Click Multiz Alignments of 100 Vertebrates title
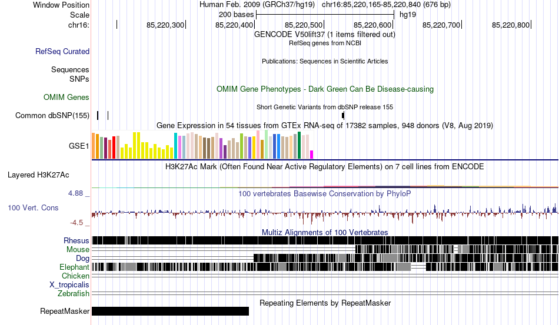 click(x=325, y=233)
